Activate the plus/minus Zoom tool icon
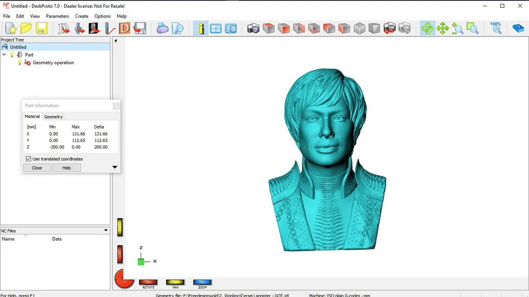This screenshot has height=297, width=529. point(457,28)
